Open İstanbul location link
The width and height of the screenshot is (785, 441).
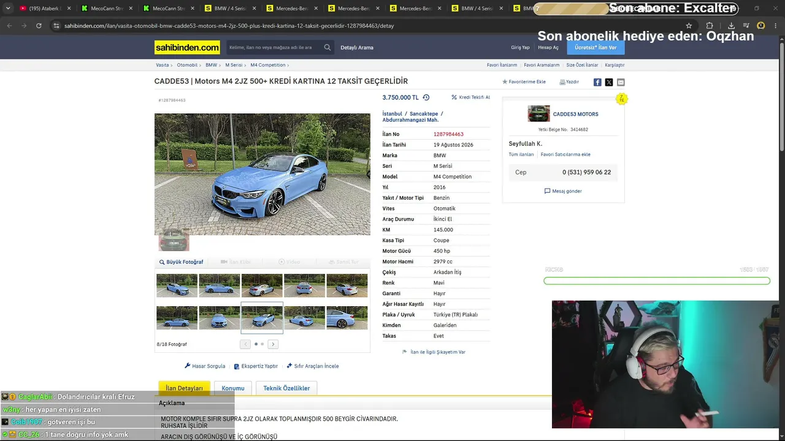point(392,114)
